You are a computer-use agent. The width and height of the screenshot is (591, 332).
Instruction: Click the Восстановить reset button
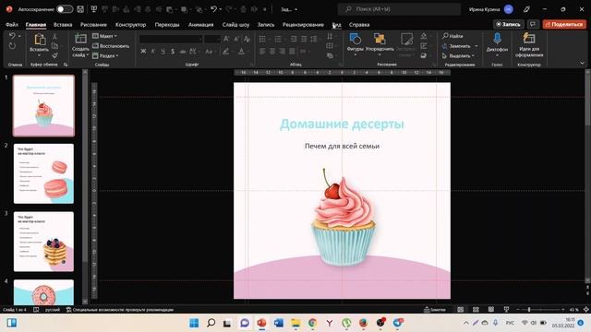(111, 46)
